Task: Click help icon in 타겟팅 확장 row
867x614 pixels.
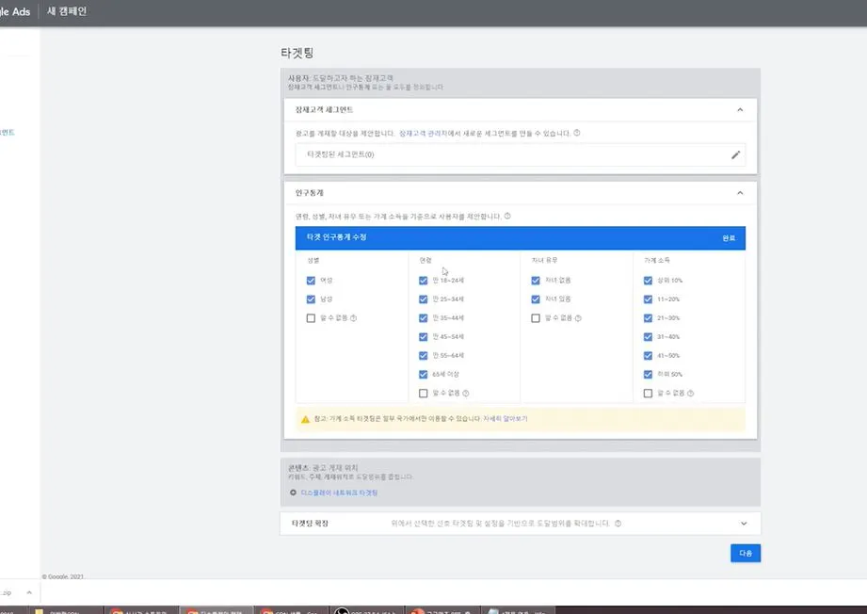Action: 618,524
